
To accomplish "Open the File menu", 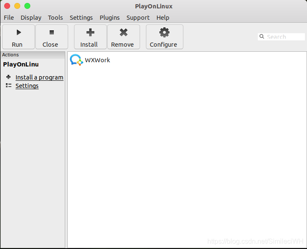I will 9,18.
